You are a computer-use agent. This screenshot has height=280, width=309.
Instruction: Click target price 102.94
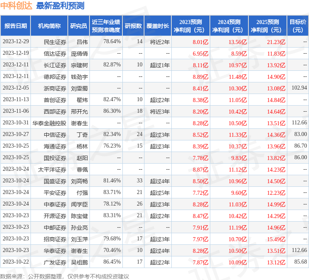[299, 88]
